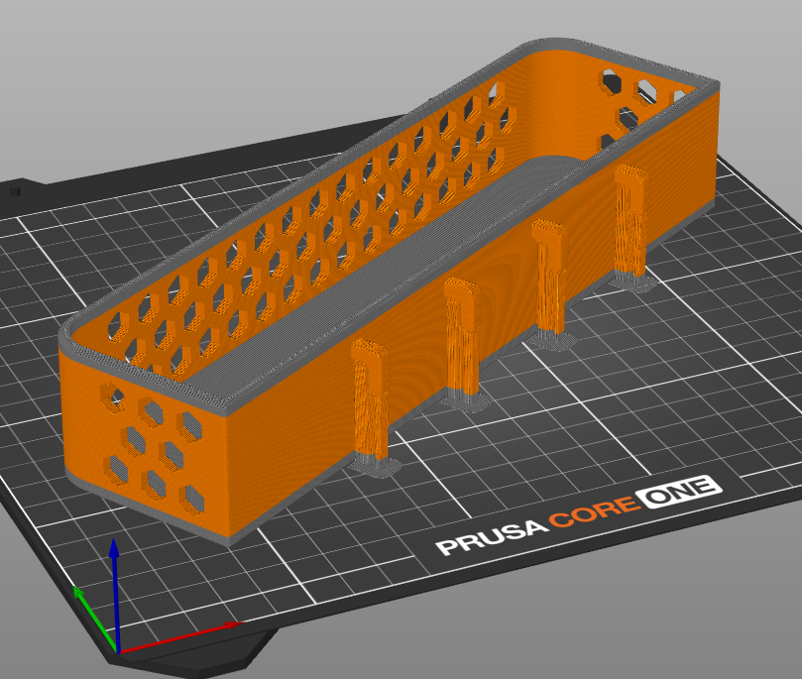Click the top-left hexagon hole on front face
Viewport: 802px width, 679px height.
[x=113, y=396]
